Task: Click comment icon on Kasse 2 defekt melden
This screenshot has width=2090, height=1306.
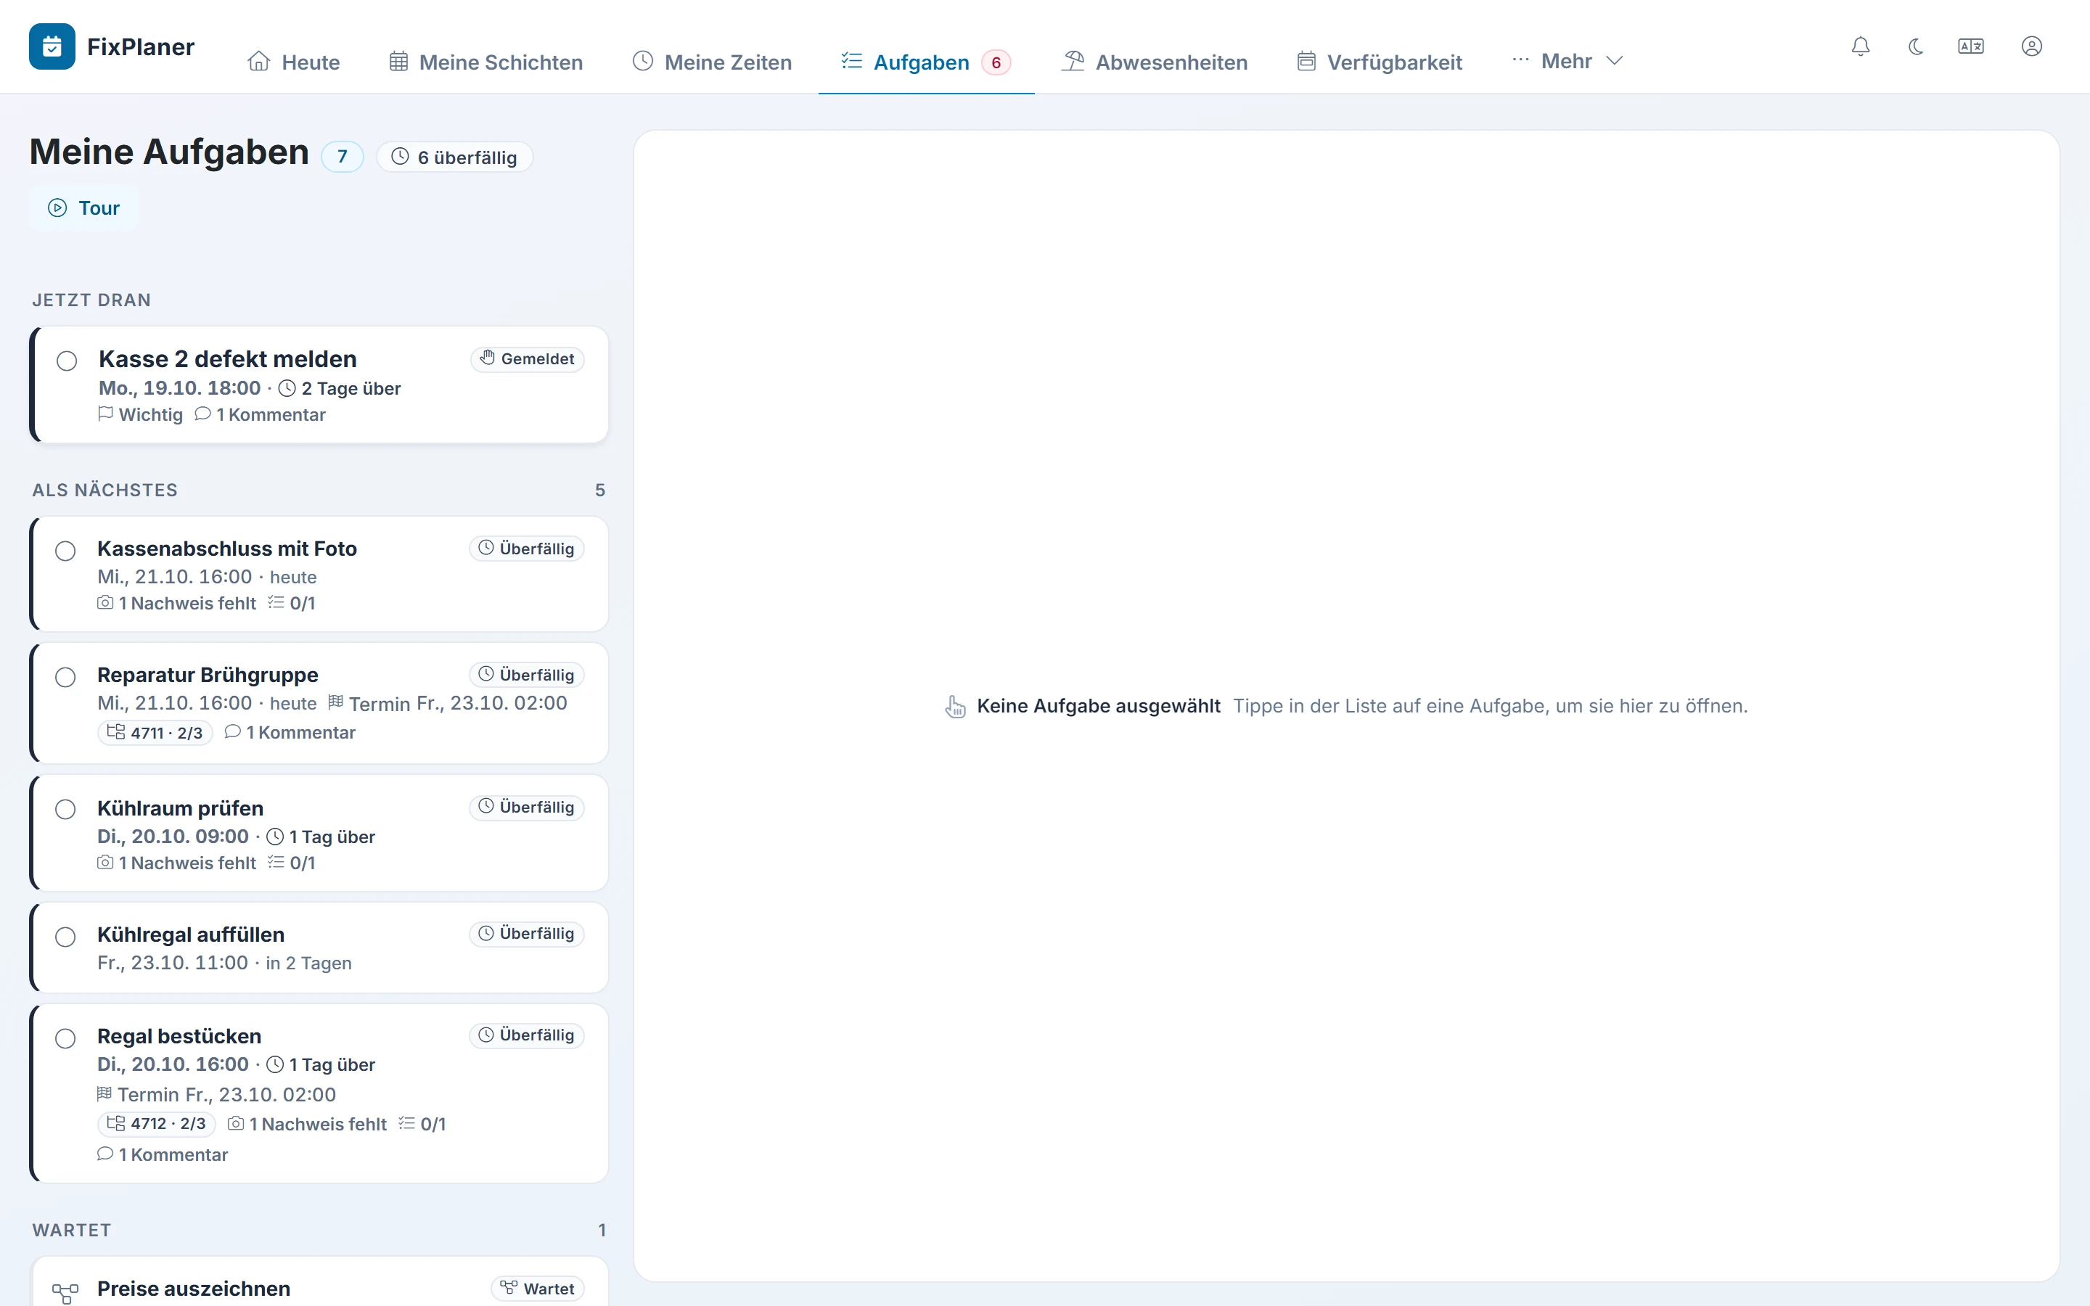Action: click(x=203, y=414)
